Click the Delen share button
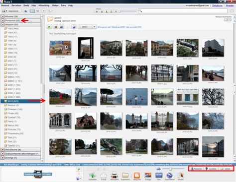Viewport: 236px width, 182px height. pyautogui.click(x=85, y=27)
